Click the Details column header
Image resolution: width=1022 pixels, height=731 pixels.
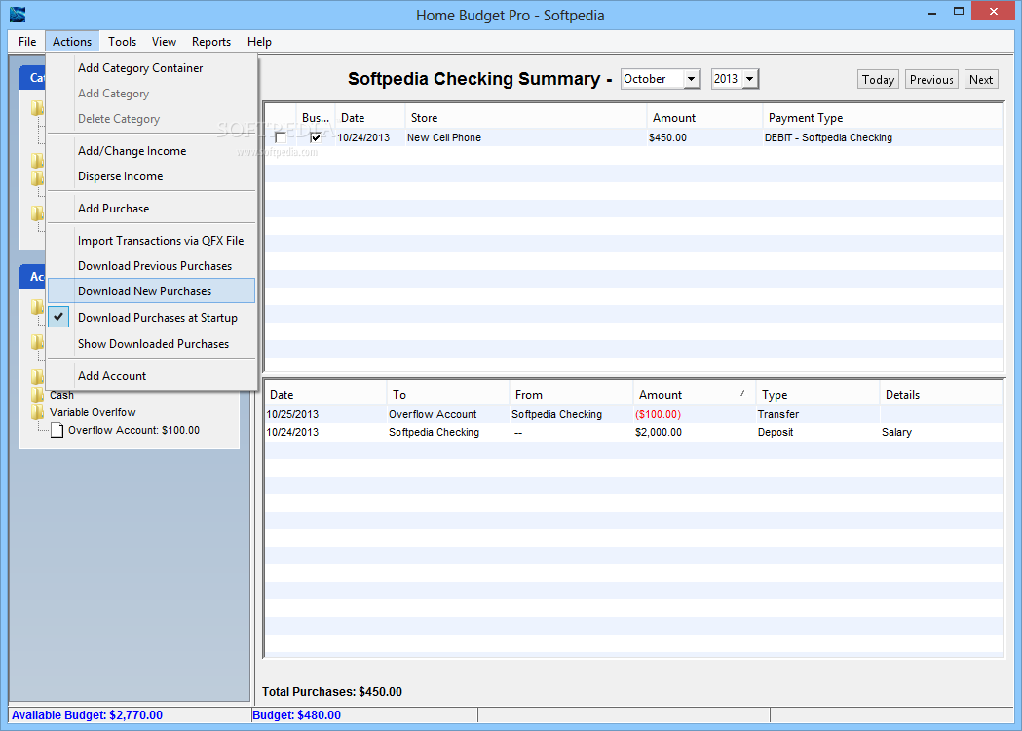pyautogui.click(x=940, y=395)
